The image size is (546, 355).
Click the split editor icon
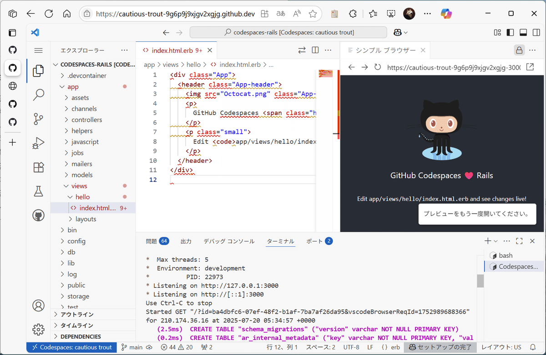[315, 50]
